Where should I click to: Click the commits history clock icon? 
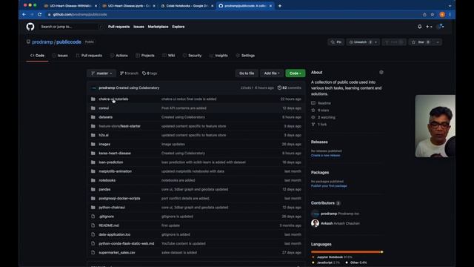click(280, 88)
